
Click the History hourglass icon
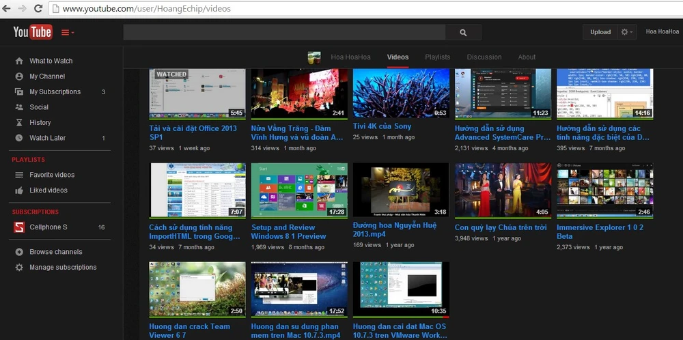(x=19, y=122)
